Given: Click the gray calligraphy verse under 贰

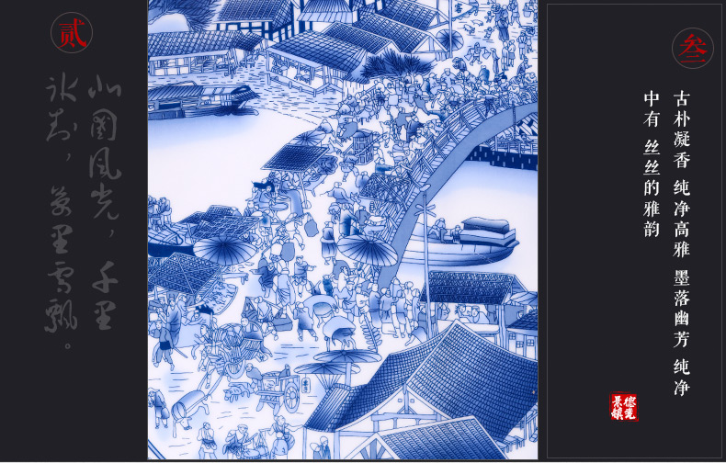Looking at the screenshot, I should pos(83,211).
